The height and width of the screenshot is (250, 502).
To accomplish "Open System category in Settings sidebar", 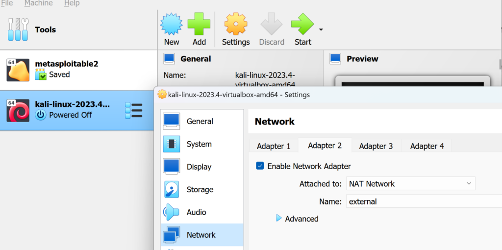I will point(202,144).
